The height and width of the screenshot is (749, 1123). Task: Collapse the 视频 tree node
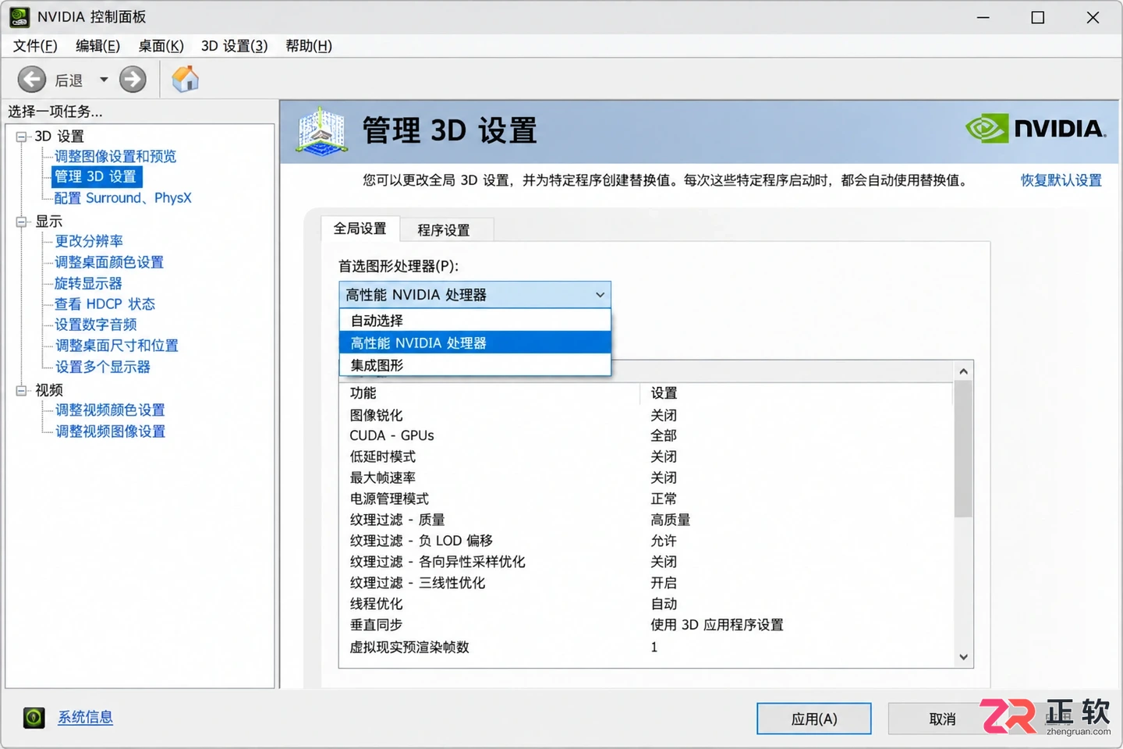pos(22,390)
